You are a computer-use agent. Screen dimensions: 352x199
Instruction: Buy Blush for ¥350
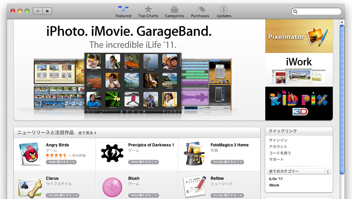tap(141, 195)
